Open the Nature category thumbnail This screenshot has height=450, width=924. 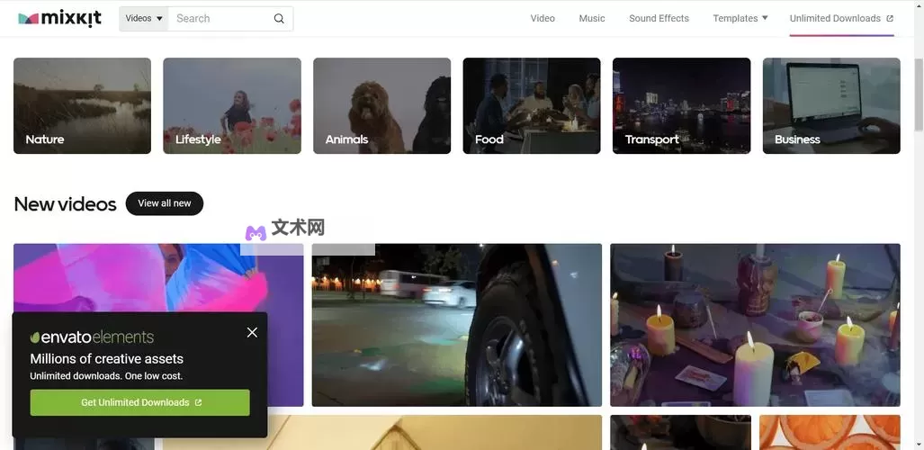pos(82,105)
